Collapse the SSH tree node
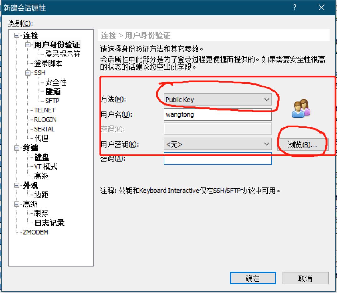The height and width of the screenshot is (293, 337). (x=28, y=73)
